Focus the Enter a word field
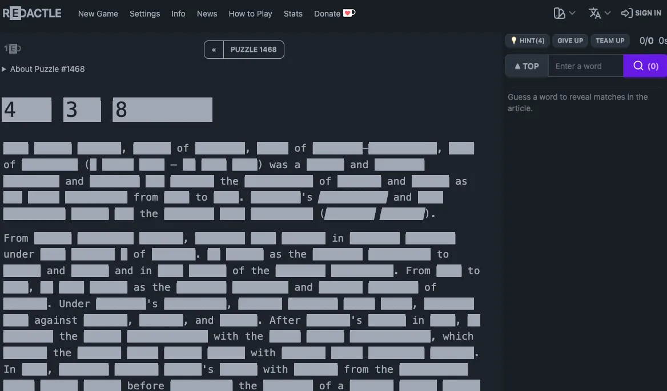 point(585,66)
